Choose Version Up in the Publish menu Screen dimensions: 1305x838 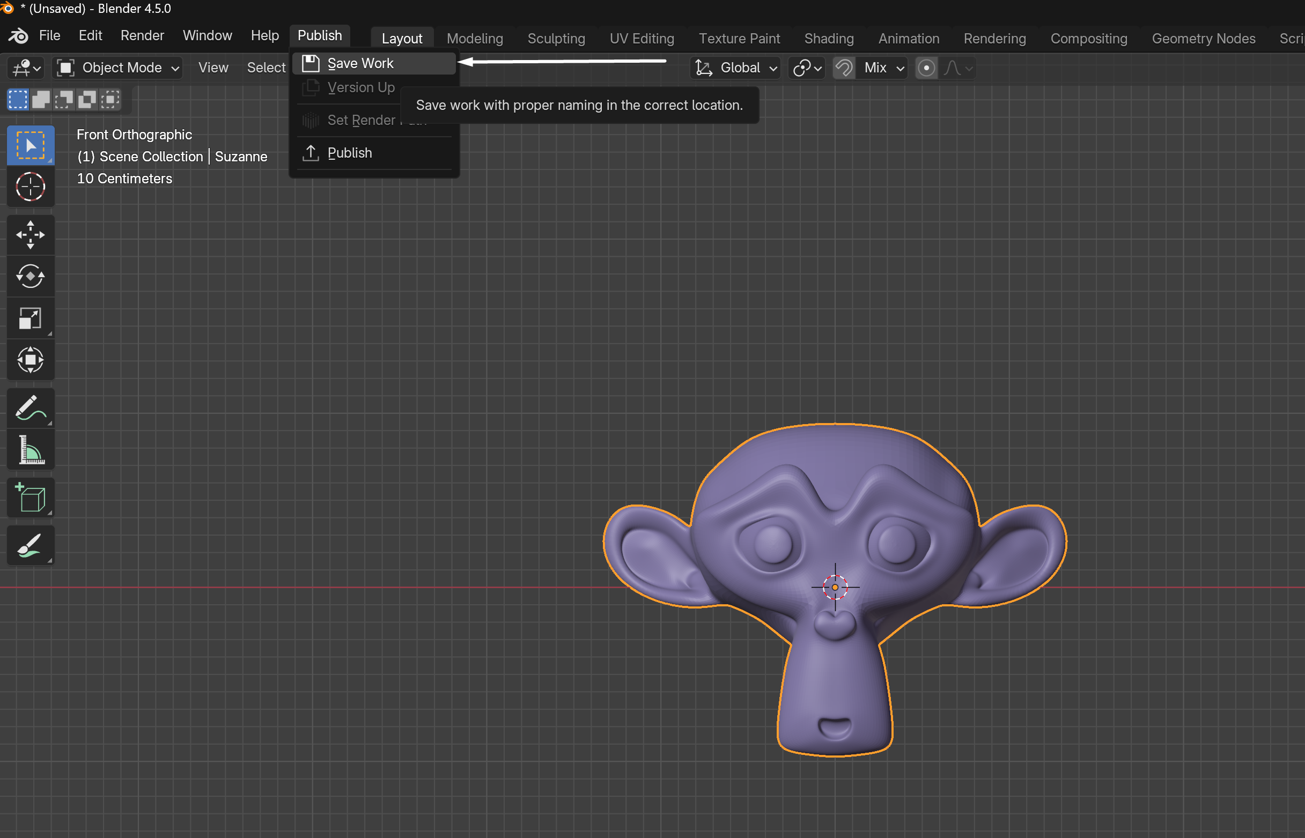pyautogui.click(x=374, y=87)
